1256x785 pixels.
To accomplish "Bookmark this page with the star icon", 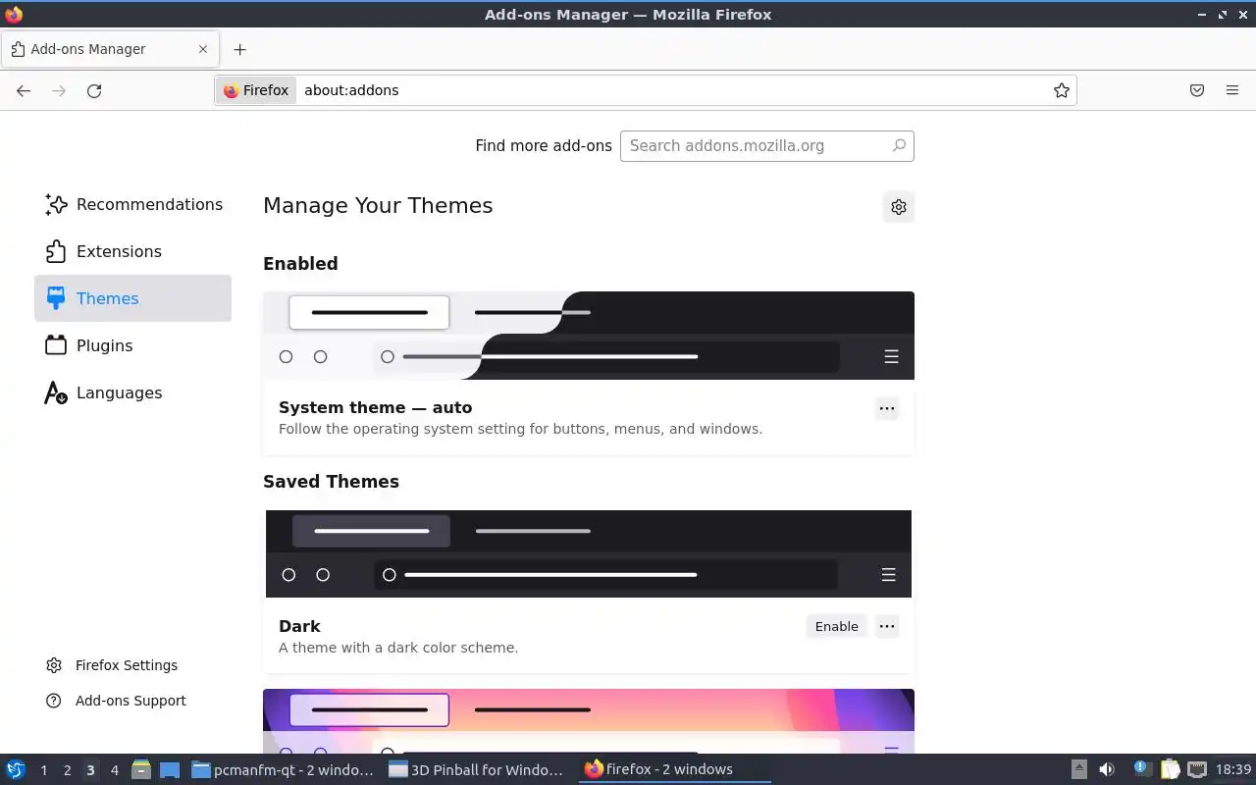I will click(1061, 90).
